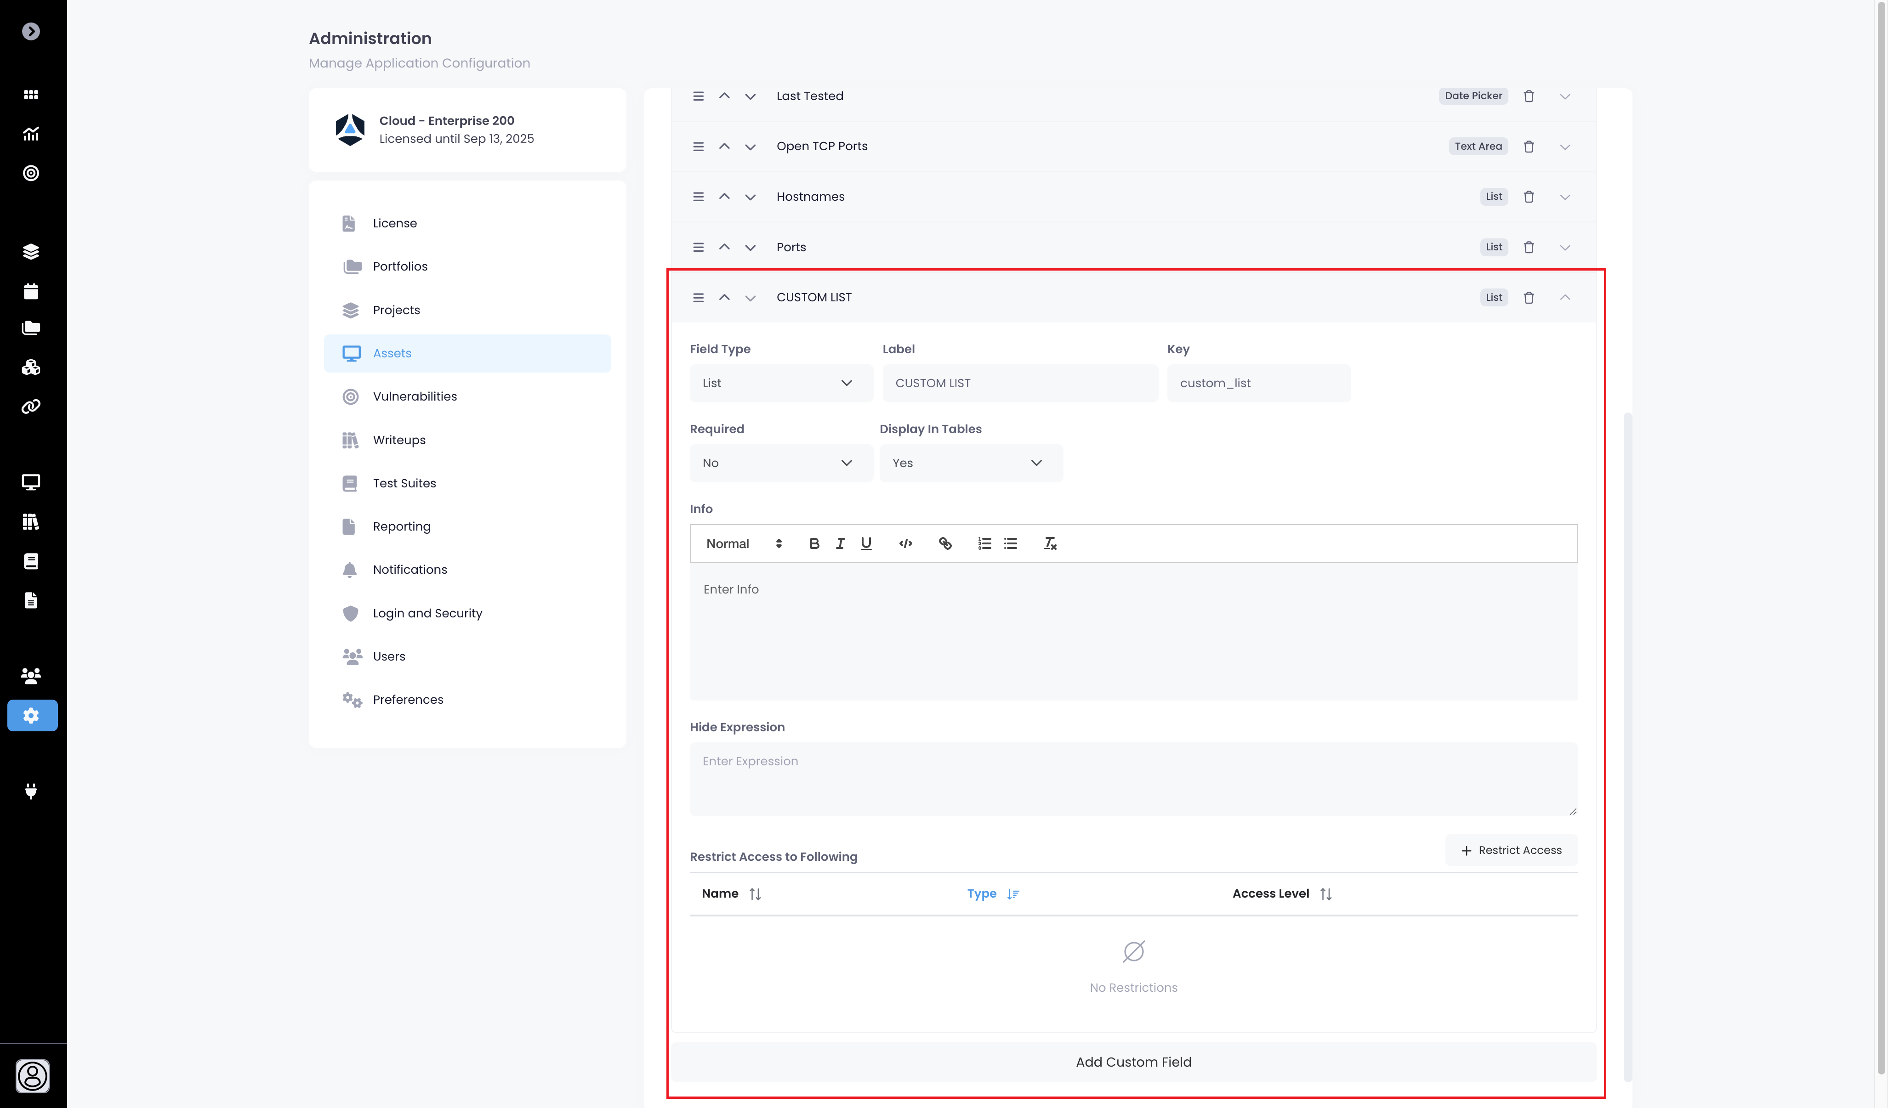1888x1108 pixels.
Task: Open the Vulnerabilities settings section
Action: pos(414,396)
